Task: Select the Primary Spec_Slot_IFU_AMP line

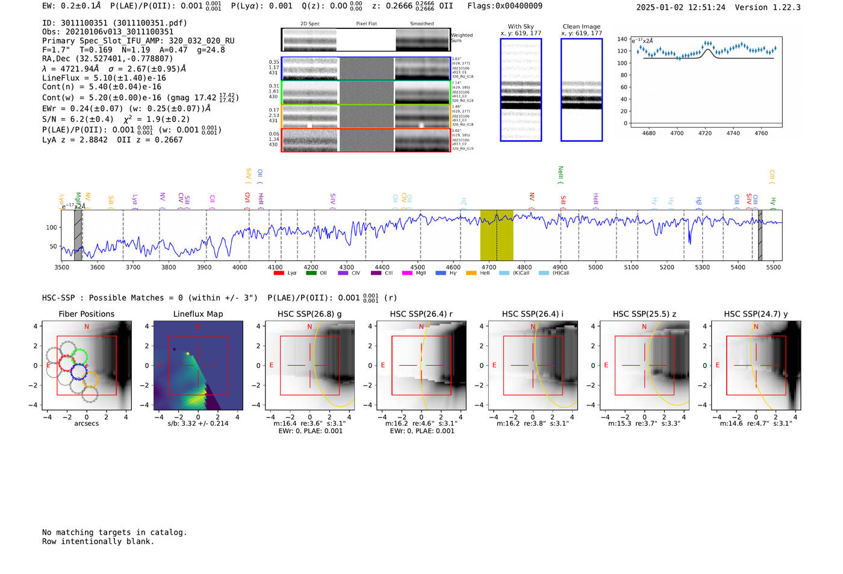Action: point(138,41)
